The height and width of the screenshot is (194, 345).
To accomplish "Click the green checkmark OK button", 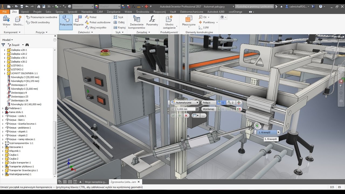I will 173,115.
